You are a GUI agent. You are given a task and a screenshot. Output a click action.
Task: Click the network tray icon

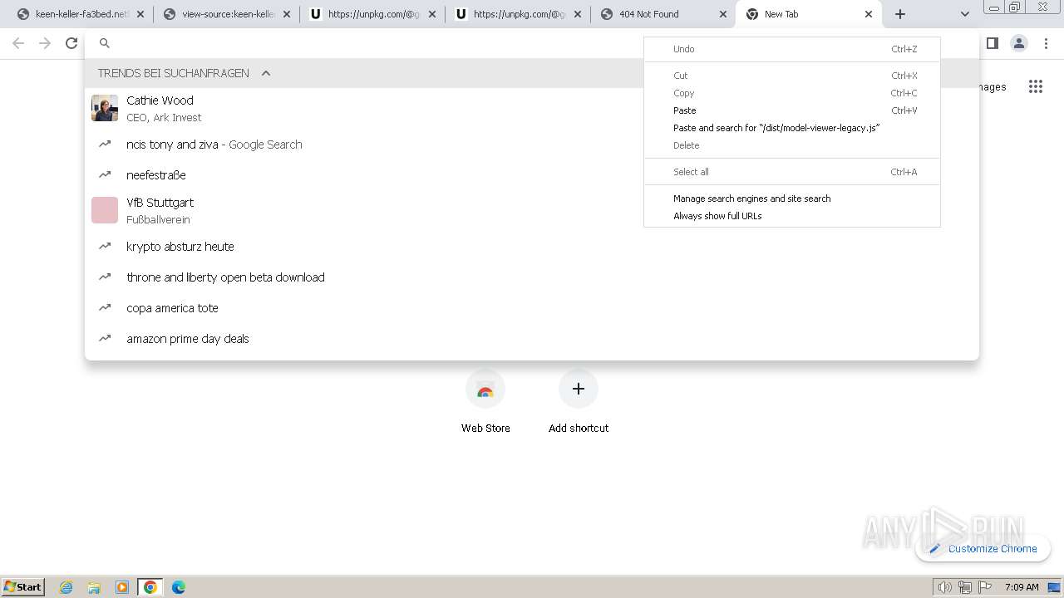click(x=965, y=587)
